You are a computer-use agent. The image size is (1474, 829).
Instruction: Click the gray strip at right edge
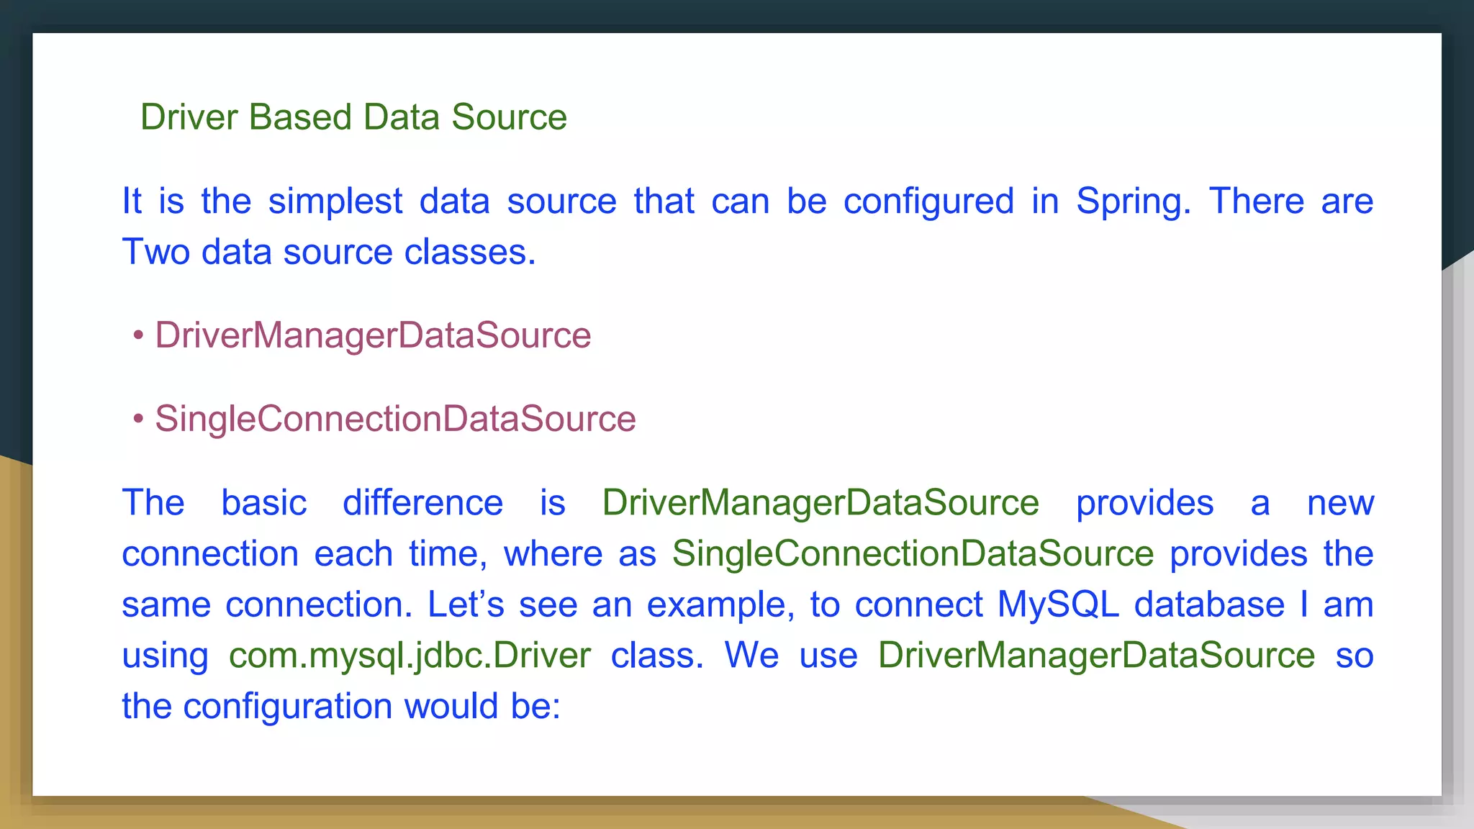1458,540
